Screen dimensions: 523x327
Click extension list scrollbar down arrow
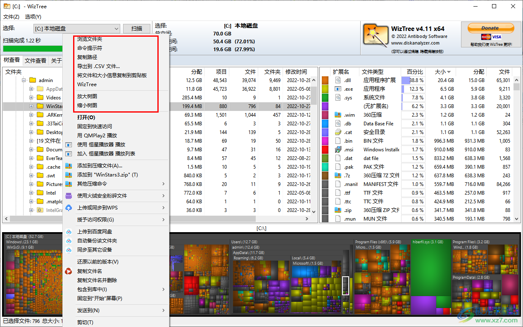coord(516,219)
